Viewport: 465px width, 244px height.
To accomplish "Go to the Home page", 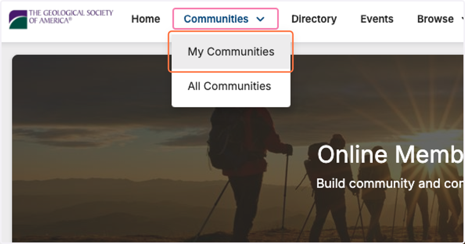I will (146, 19).
